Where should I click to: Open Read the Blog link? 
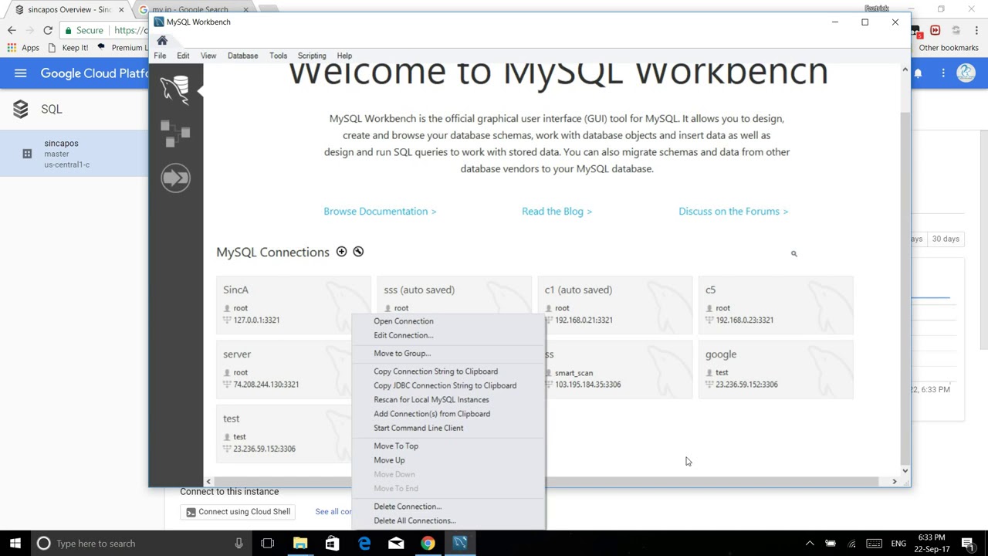coord(557,211)
